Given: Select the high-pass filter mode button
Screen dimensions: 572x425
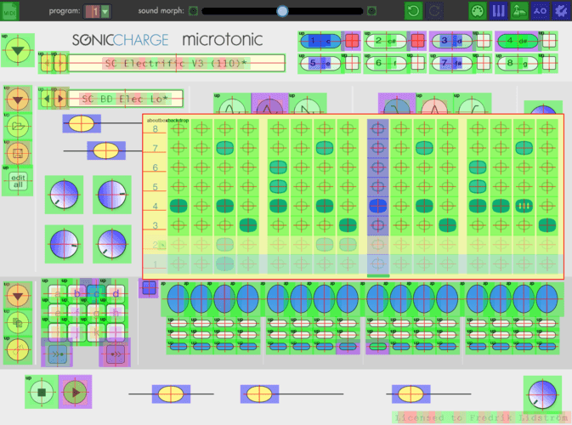Looking at the screenshot, I should [472, 104].
